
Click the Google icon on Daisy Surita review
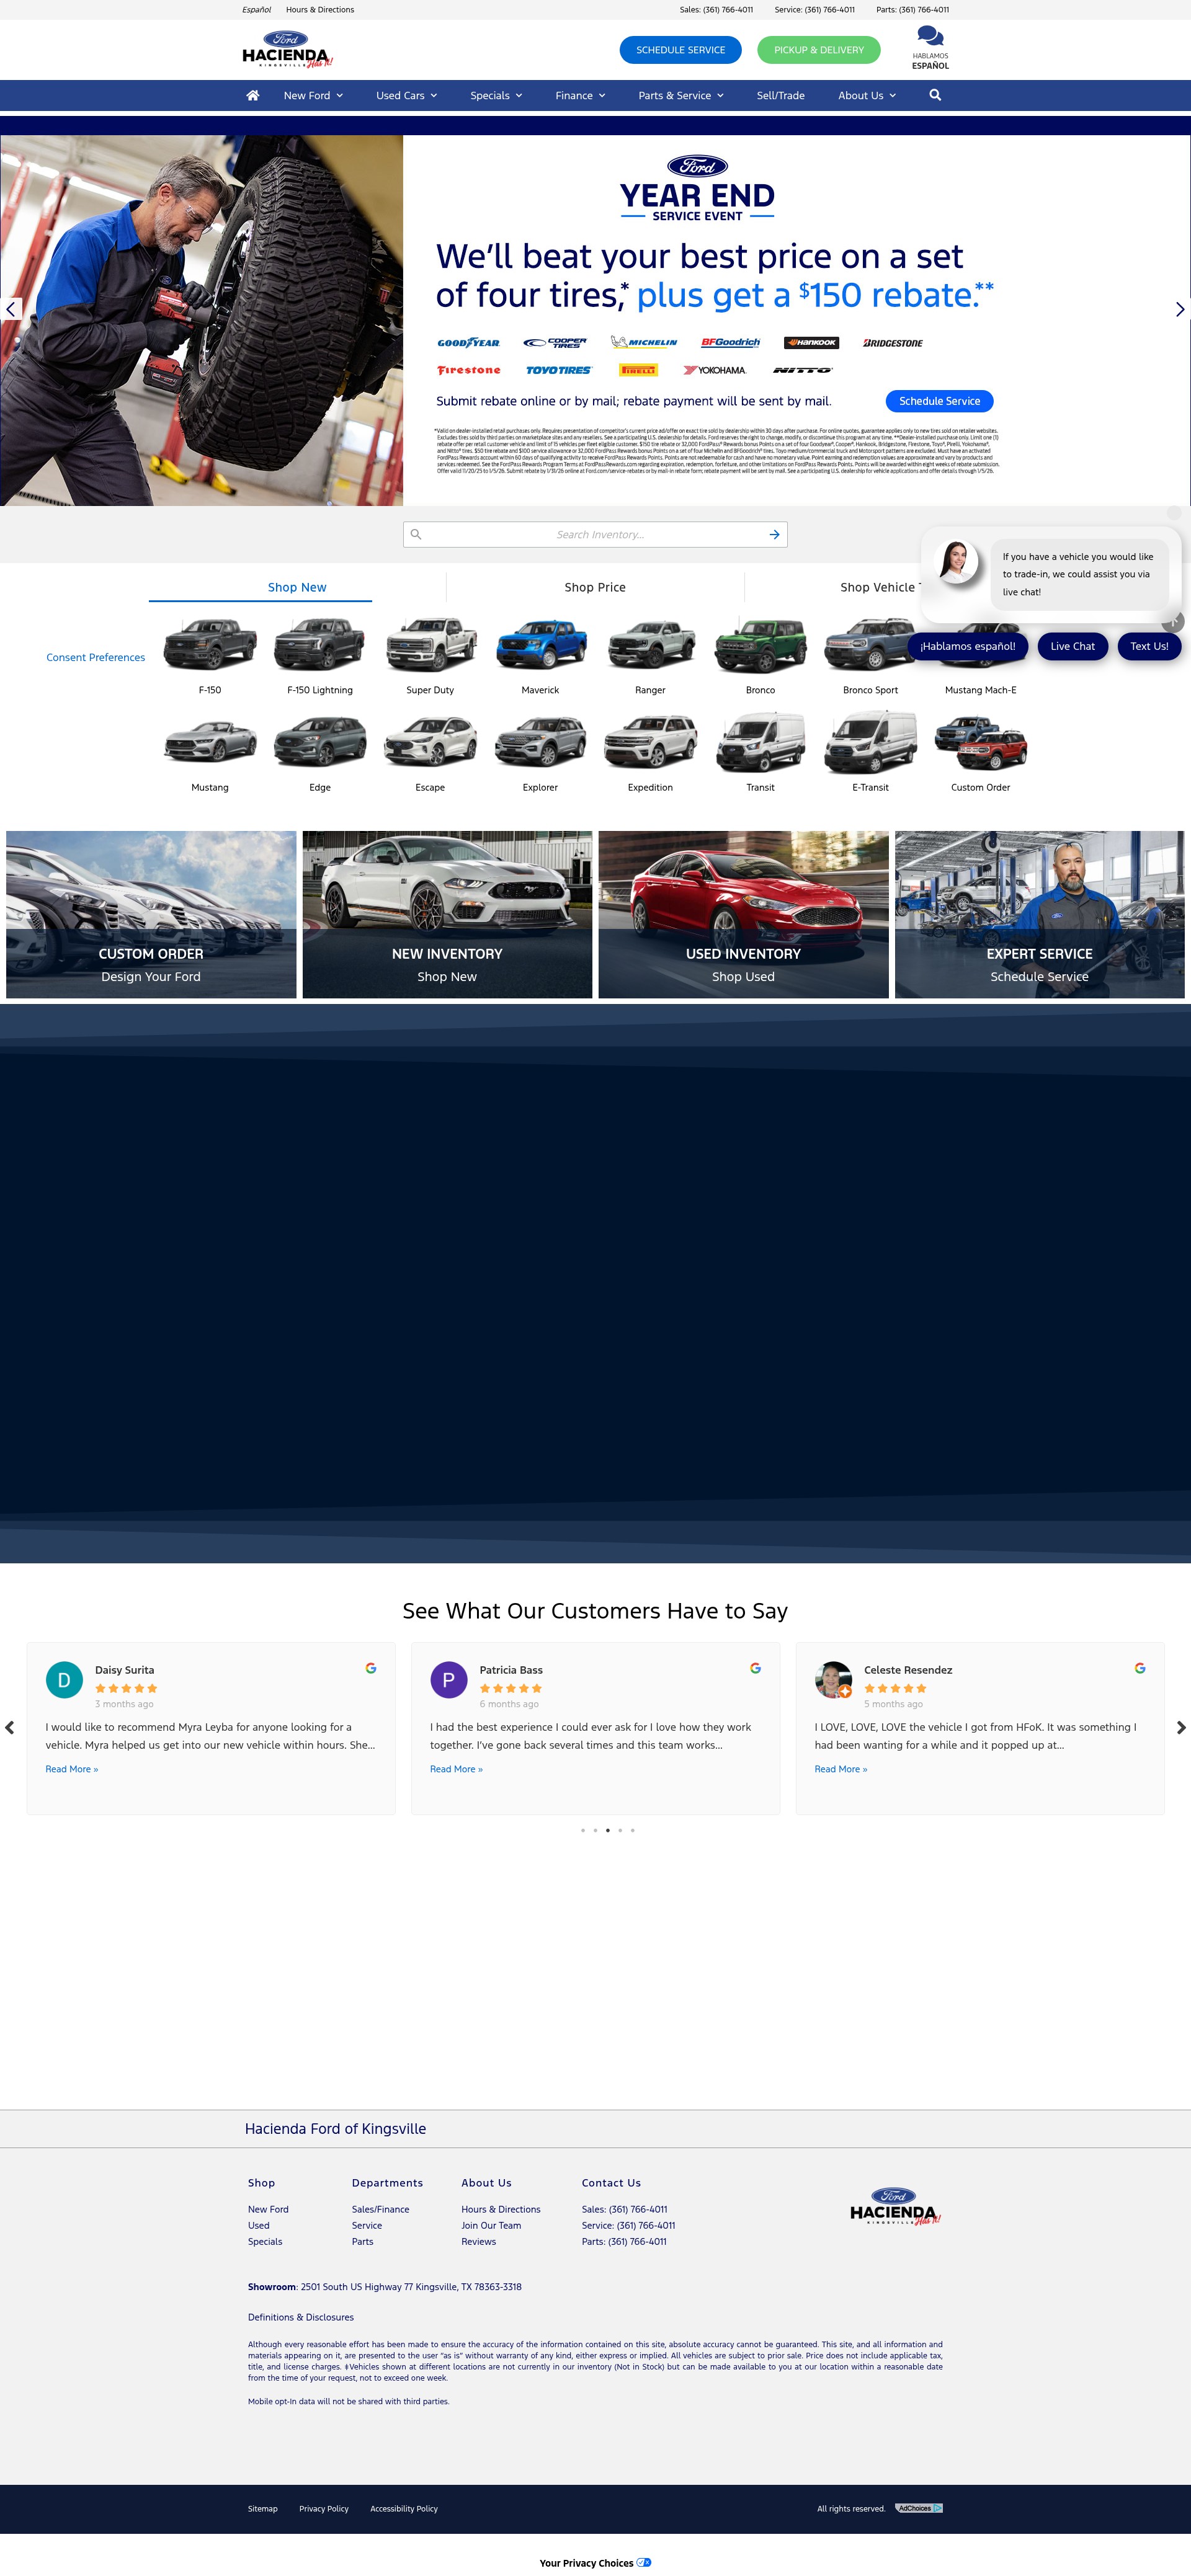click(x=371, y=1668)
